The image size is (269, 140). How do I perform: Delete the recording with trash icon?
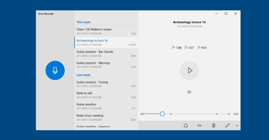click(x=214, y=126)
